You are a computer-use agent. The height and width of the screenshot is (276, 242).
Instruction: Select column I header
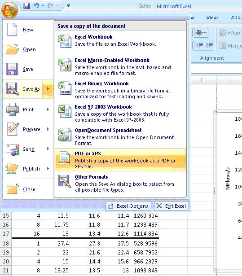[x=202, y=80]
